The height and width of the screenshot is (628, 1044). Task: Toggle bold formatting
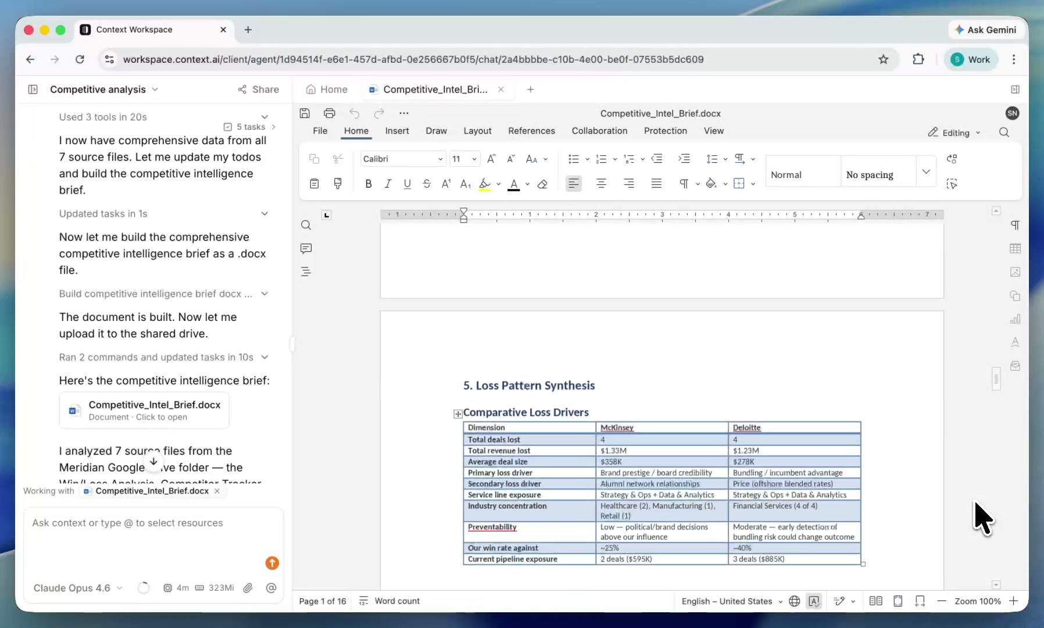point(368,184)
